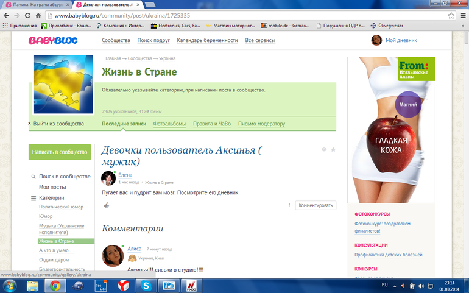The width and height of the screenshot is (469, 293).
Task: Click the Комментировать button
Action: [316, 205]
